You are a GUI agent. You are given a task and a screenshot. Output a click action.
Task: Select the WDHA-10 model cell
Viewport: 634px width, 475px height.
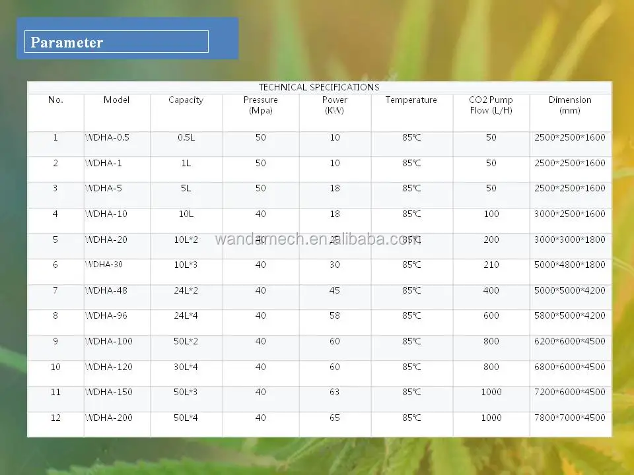pyautogui.click(x=106, y=214)
